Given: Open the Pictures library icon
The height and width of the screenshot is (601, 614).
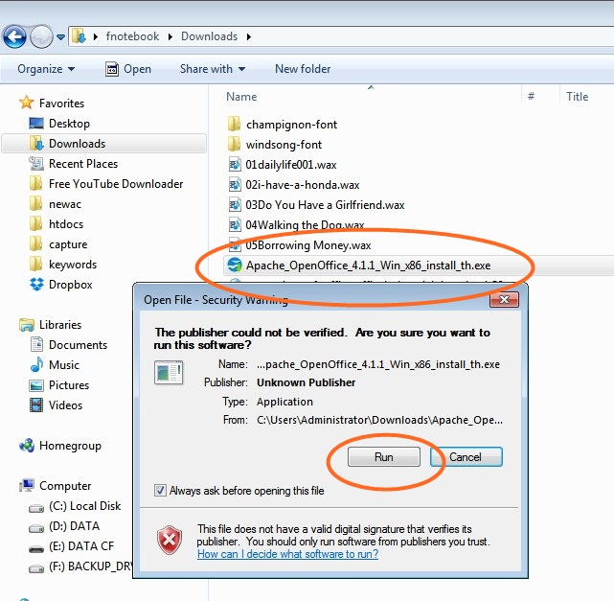Looking at the screenshot, I should pos(36,385).
